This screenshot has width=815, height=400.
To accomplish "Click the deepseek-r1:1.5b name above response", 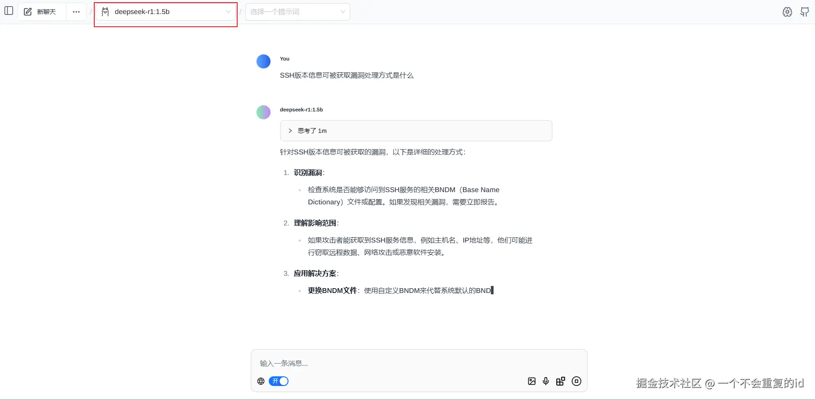I will coord(301,110).
